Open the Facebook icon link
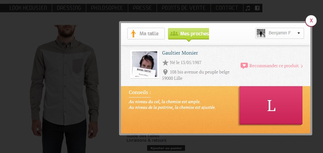Screen dimensions: 323x153 pos(257,8)
